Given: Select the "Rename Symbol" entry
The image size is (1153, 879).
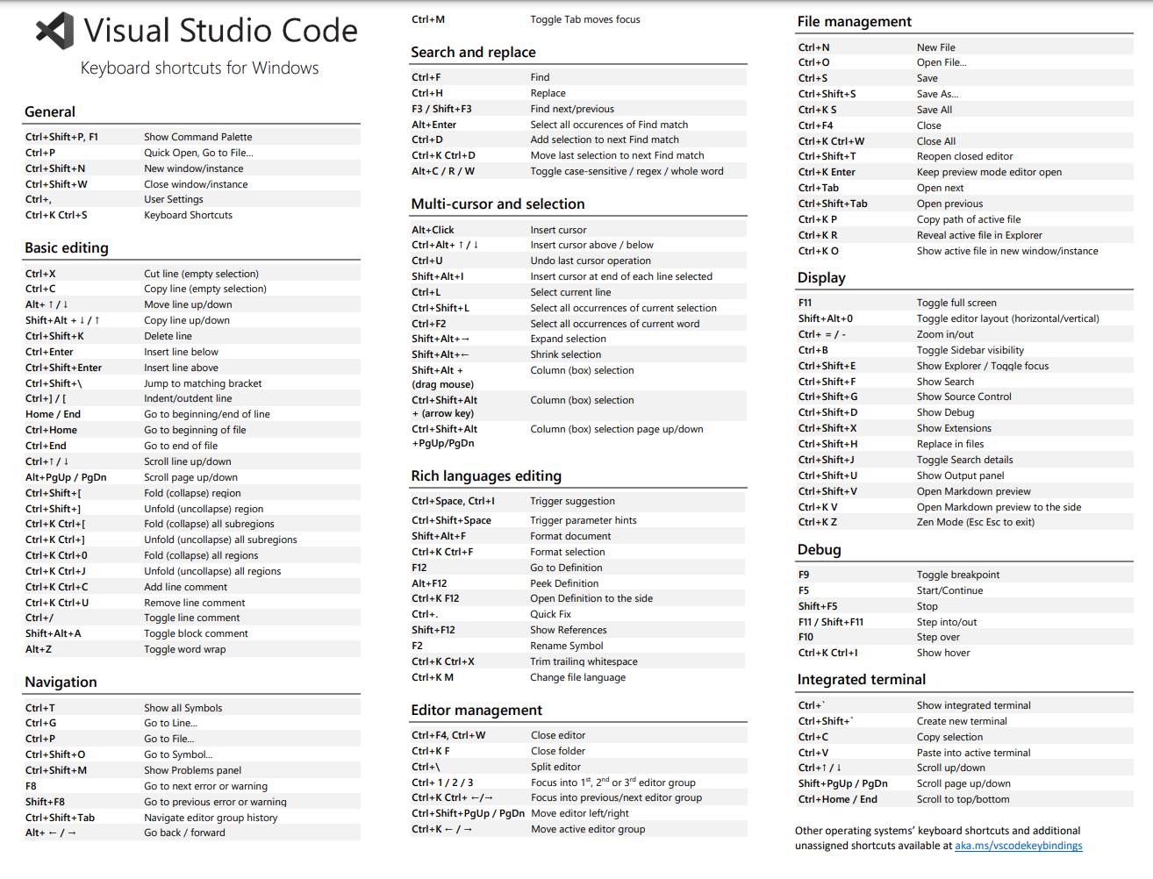Looking at the screenshot, I should pos(566,646).
